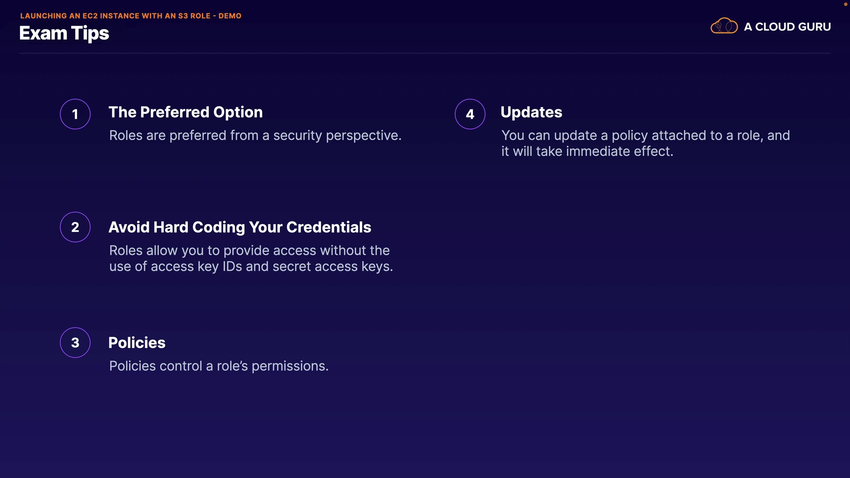
Task: Click the word 'DEMO' in the subtitle
Action: [x=230, y=16]
